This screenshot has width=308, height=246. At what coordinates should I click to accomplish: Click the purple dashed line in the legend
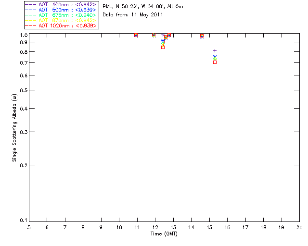(31, 4)
